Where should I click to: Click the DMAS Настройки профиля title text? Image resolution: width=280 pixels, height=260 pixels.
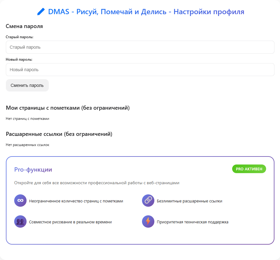coord(146,12)
